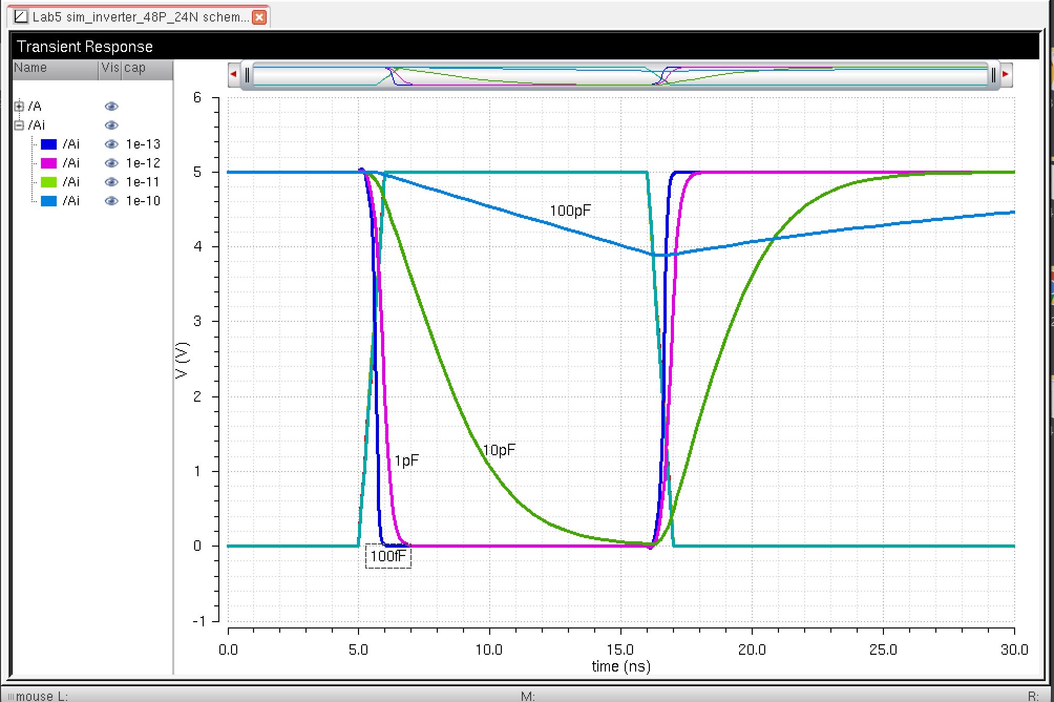Click the left red arrow of zoom strip

point(234,74)
